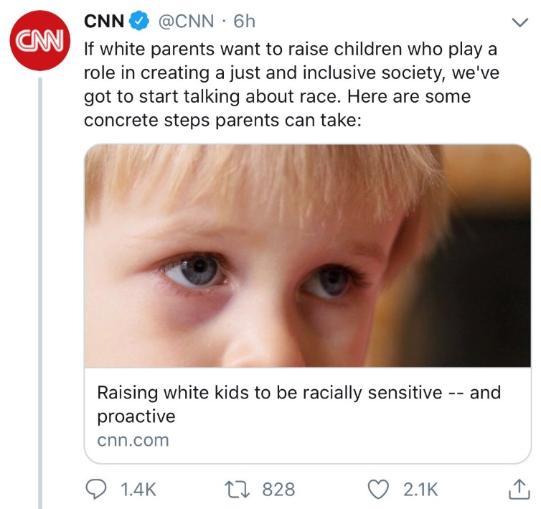Image resolution: width=541 pixels, height=509 pixels.
Task: Click the cnn.com domain label
Action: (133, 440)
